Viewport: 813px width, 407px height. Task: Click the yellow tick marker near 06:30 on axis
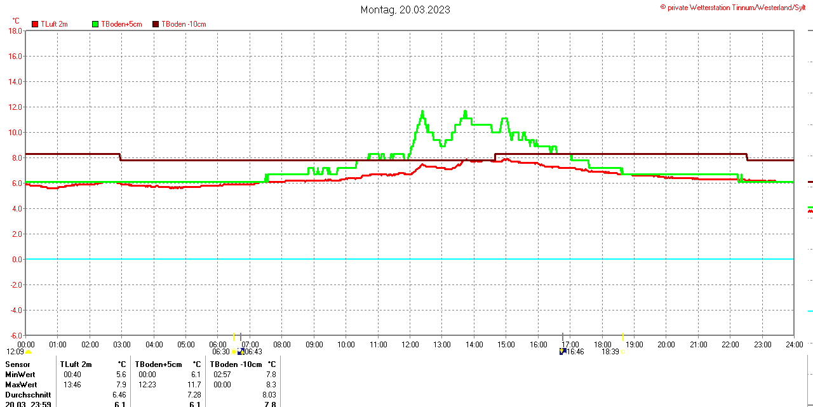tap(234, 337)
